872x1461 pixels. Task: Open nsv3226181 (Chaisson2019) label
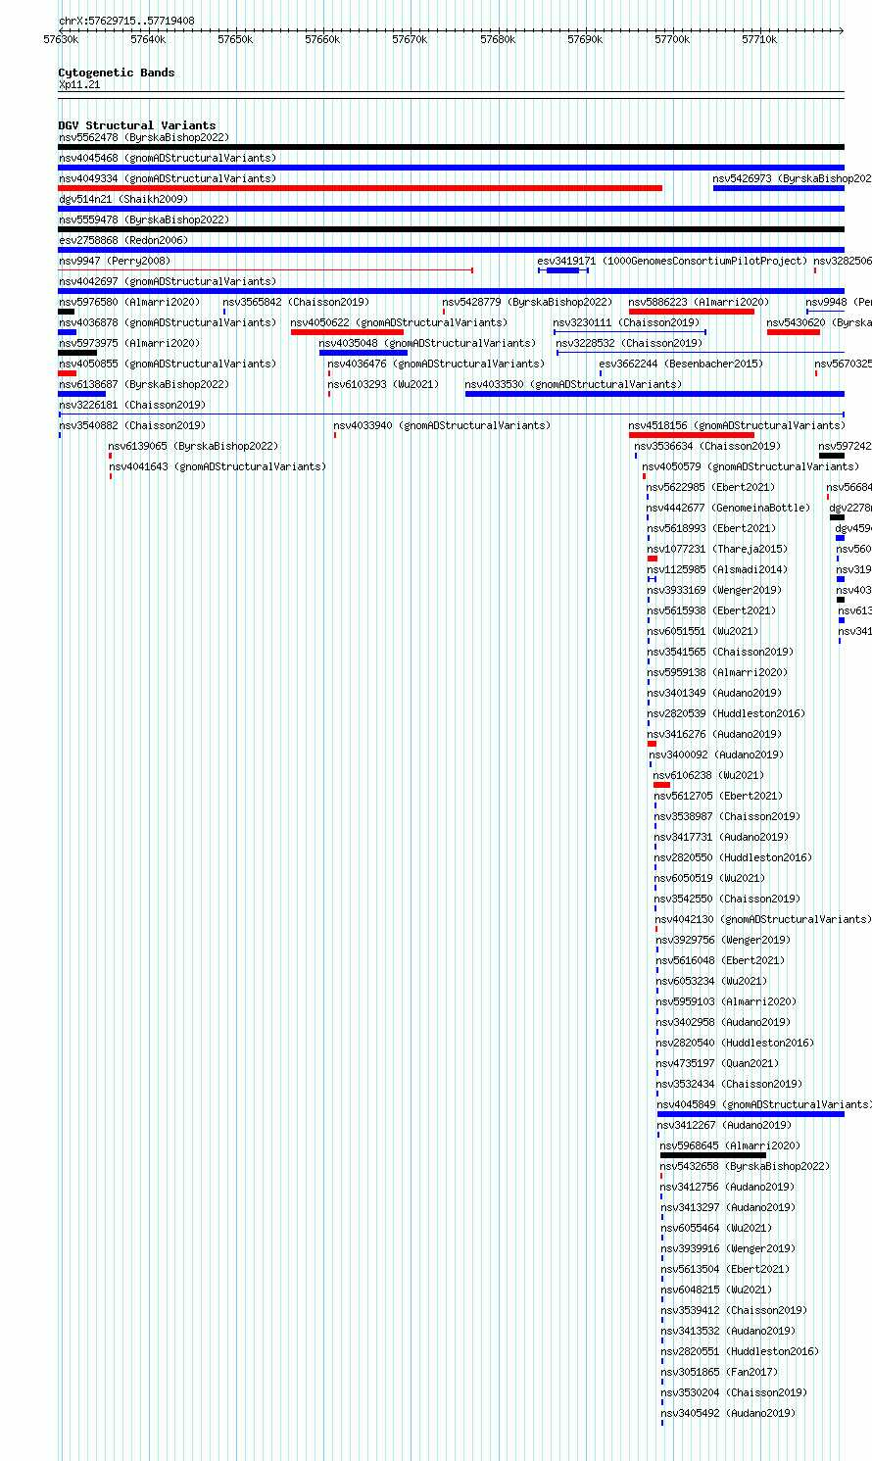tap(132, 406)
